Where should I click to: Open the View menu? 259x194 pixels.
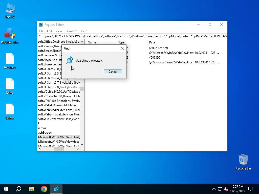59,31
